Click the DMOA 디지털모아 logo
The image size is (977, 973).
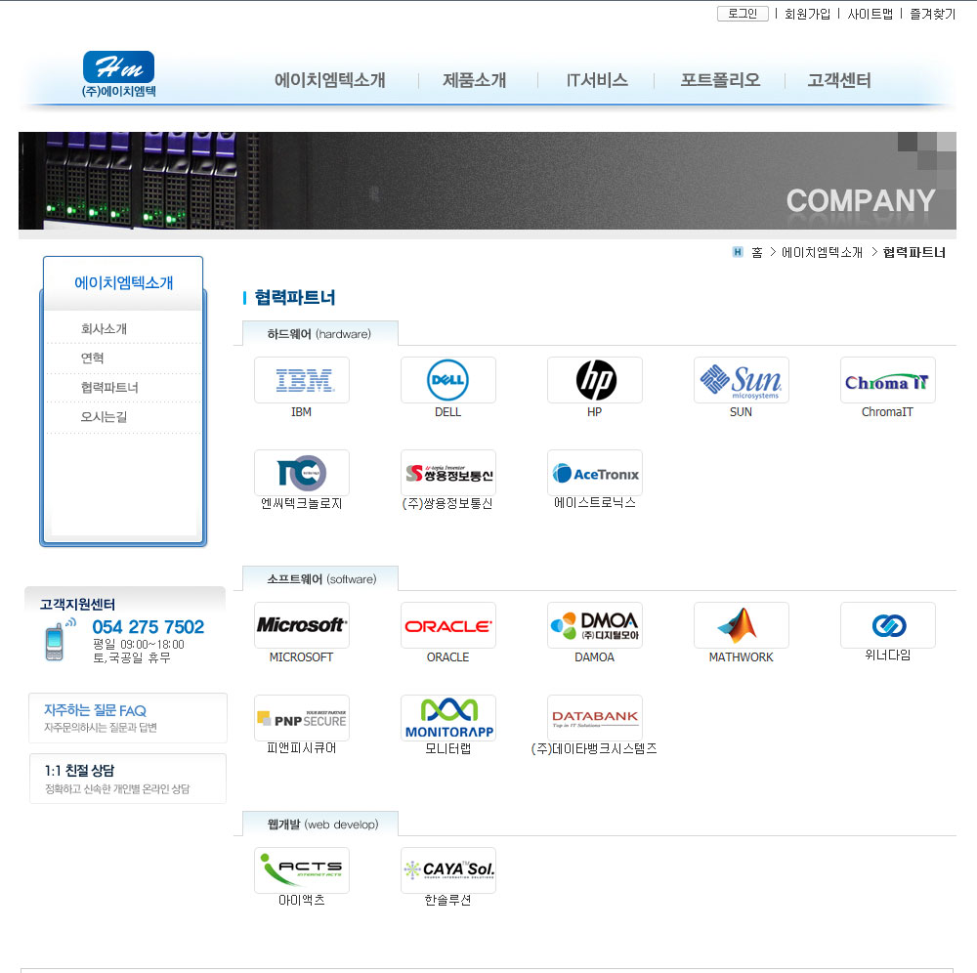[594, 625]
